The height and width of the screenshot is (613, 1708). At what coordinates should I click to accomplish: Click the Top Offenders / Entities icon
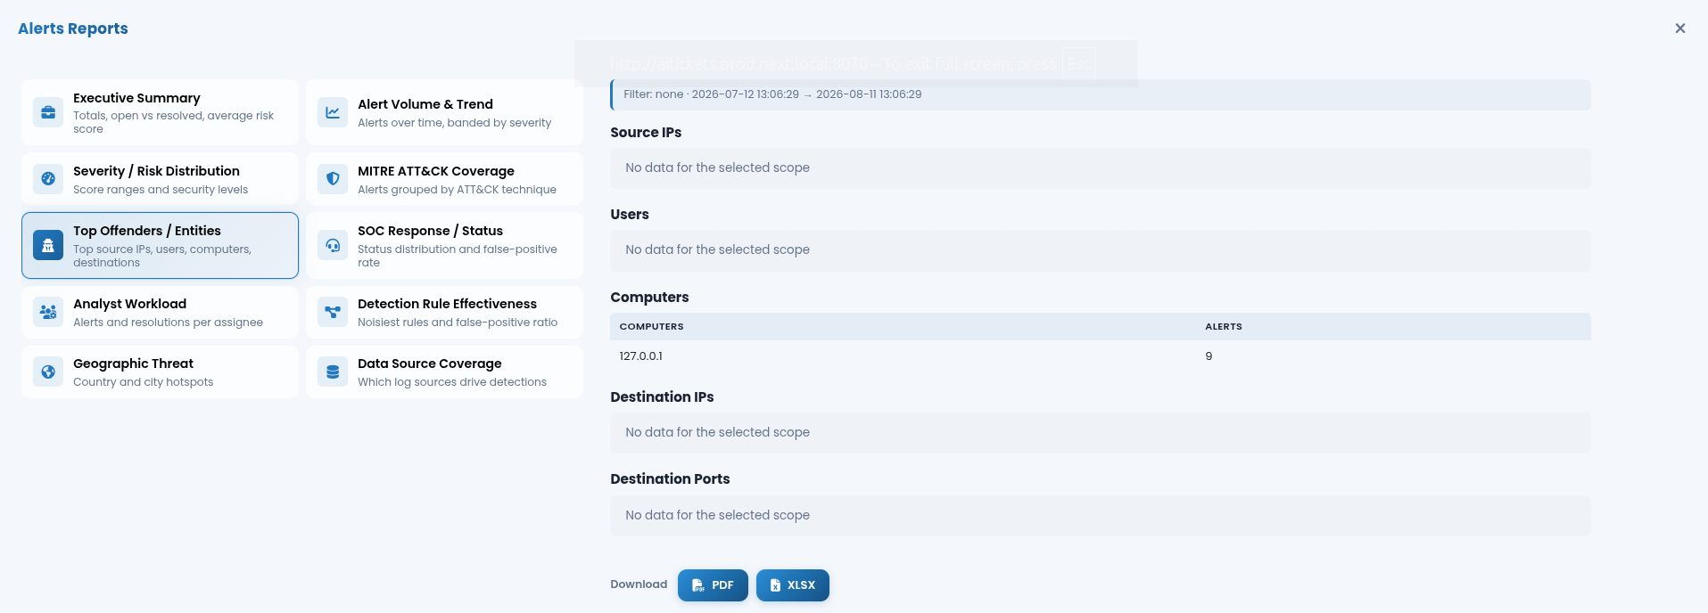pos(48,245)
